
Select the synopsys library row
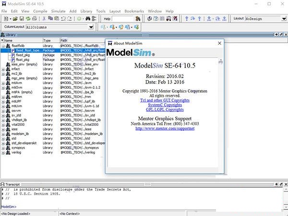[x=53, y=148]
